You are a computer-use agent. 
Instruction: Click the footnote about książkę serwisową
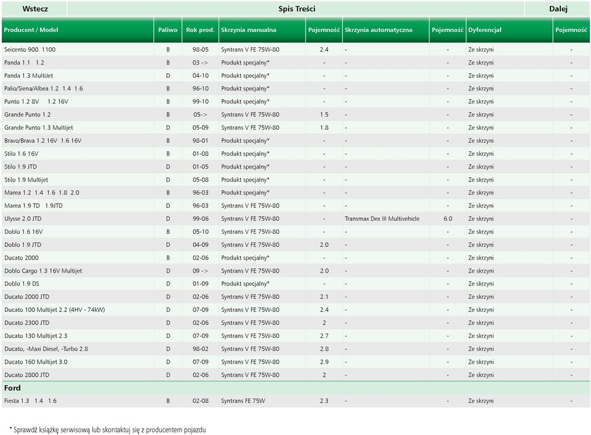107,429
